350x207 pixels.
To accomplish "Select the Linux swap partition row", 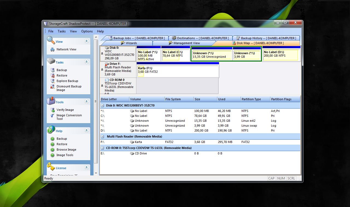I will click(200, 126).
